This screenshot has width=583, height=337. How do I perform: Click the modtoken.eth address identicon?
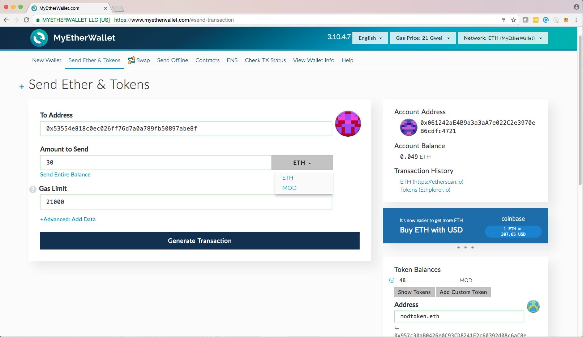(533, 306)
